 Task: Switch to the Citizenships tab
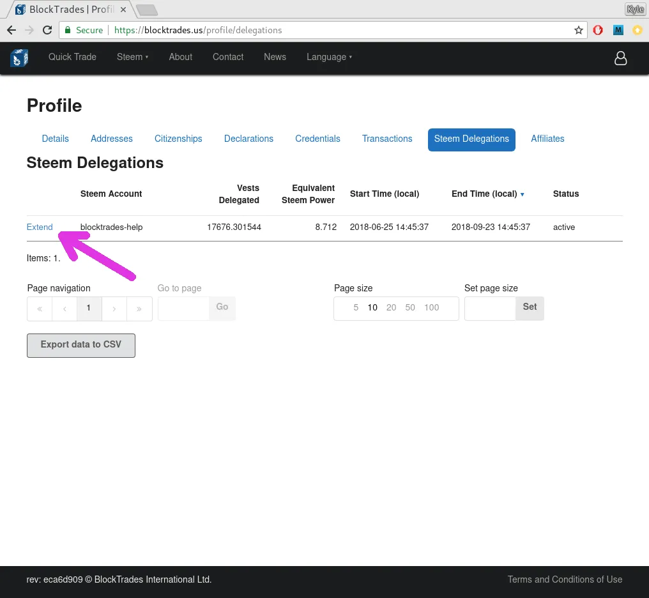coord(178,139)
